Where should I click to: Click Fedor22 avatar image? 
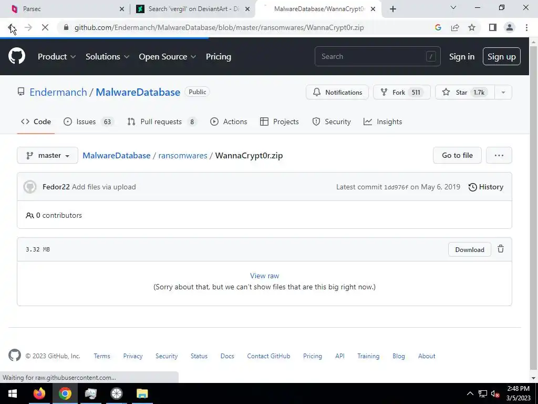pyautogui.click(x=30, y=187)
